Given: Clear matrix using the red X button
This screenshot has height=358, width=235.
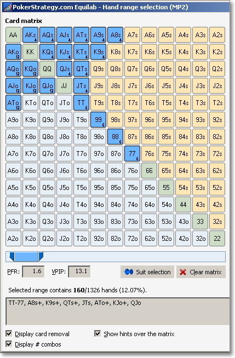Looking at the screenshot, I should (x=200, y=272).
